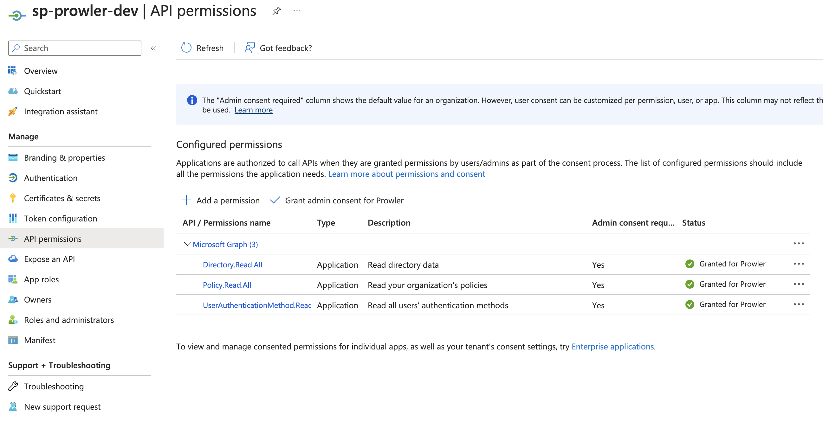Open the UserAuthenticationMethod.Read permission
The height and width of the screenshot is (422, 823).
pyautogui.click(x=257, y=305)
